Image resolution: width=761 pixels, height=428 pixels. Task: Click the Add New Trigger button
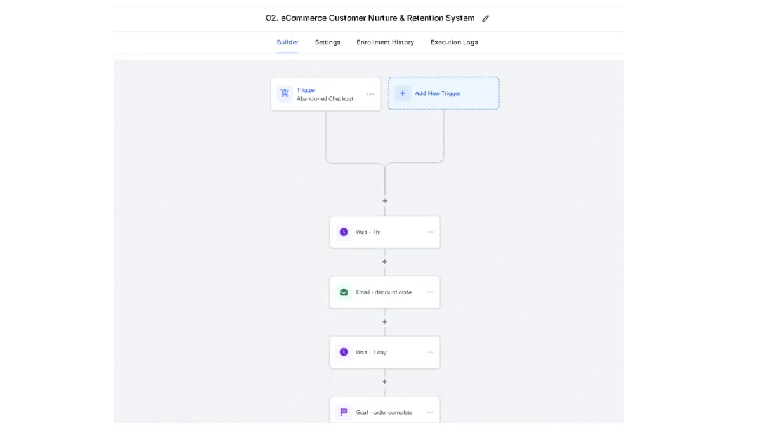tap(444, 93)
